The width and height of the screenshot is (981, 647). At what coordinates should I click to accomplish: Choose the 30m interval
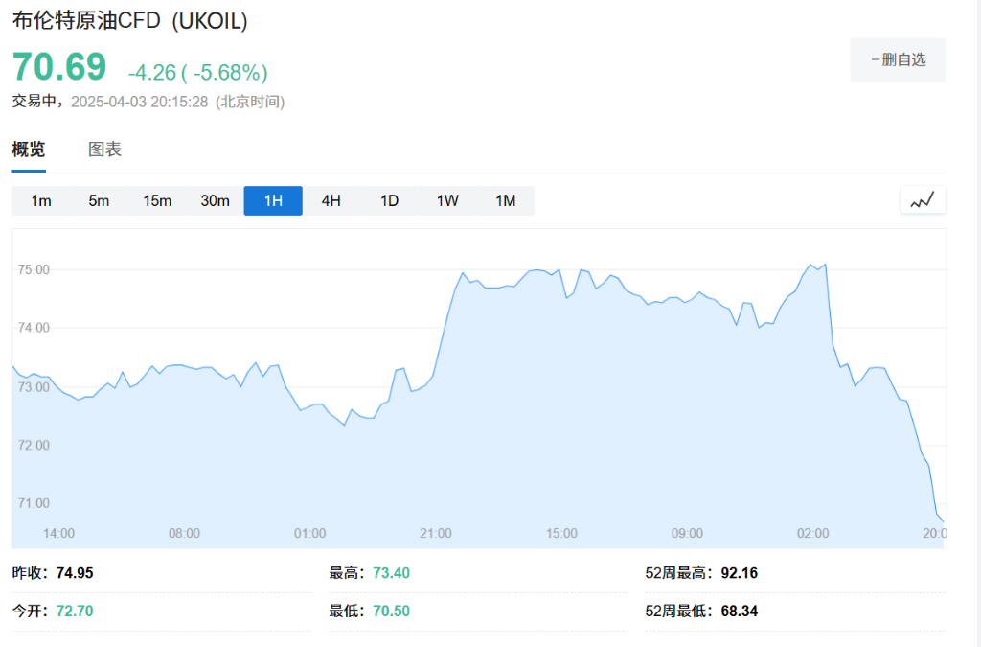[216, 201]
